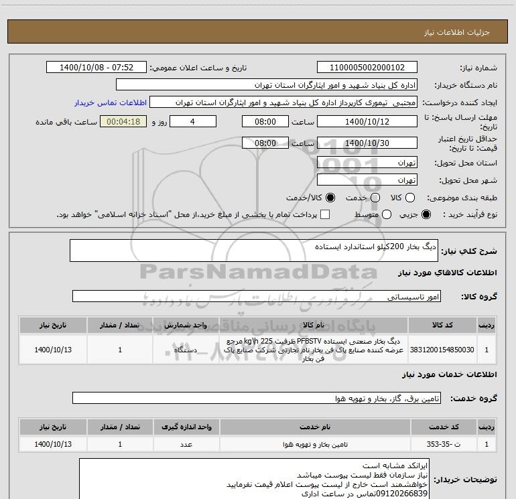Screen dimensions: 516x499
Task: Click the remaining time 00:04:18 field
Action: coord(123,121)
